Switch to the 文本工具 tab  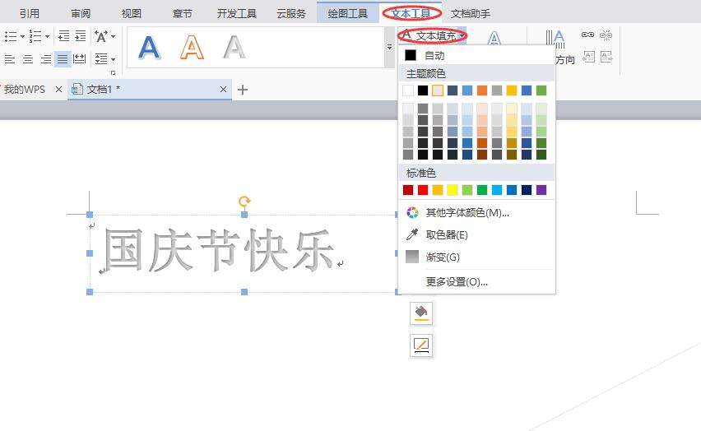point(411,13)
